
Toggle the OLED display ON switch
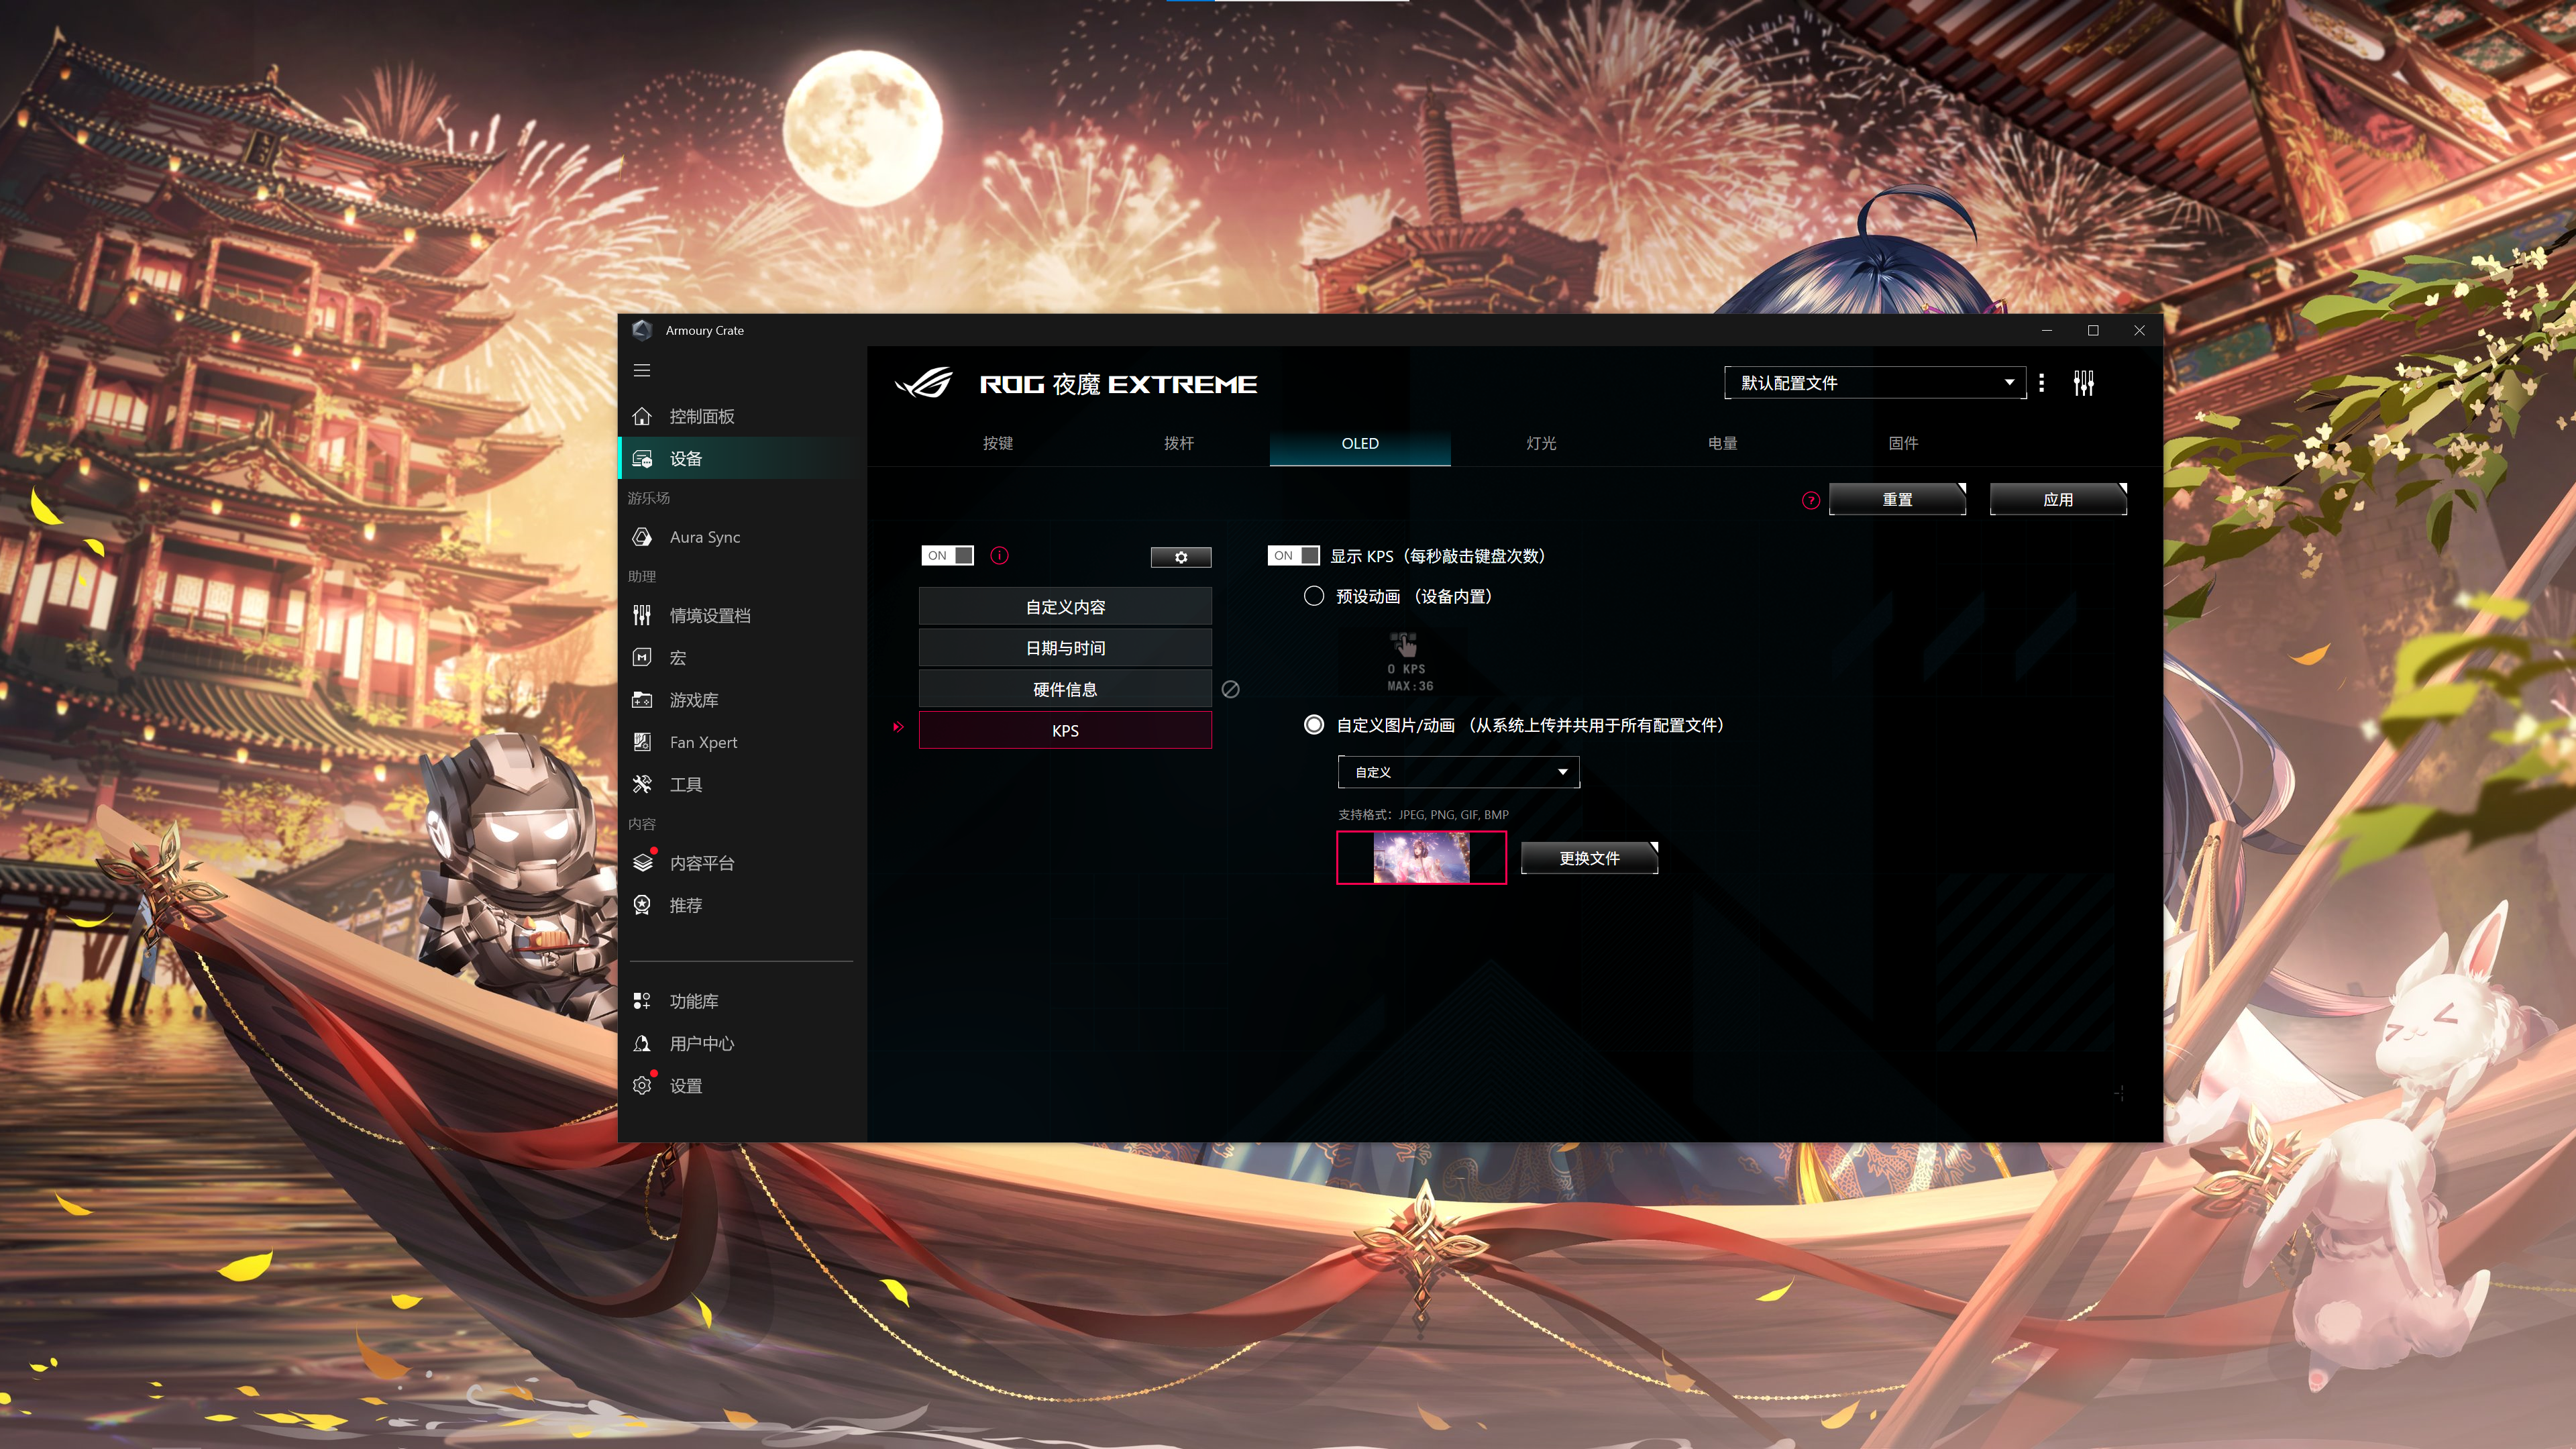[x=947, y=556]
